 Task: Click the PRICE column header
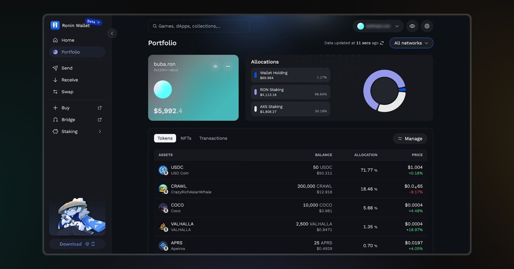click(x=417, y=155)
